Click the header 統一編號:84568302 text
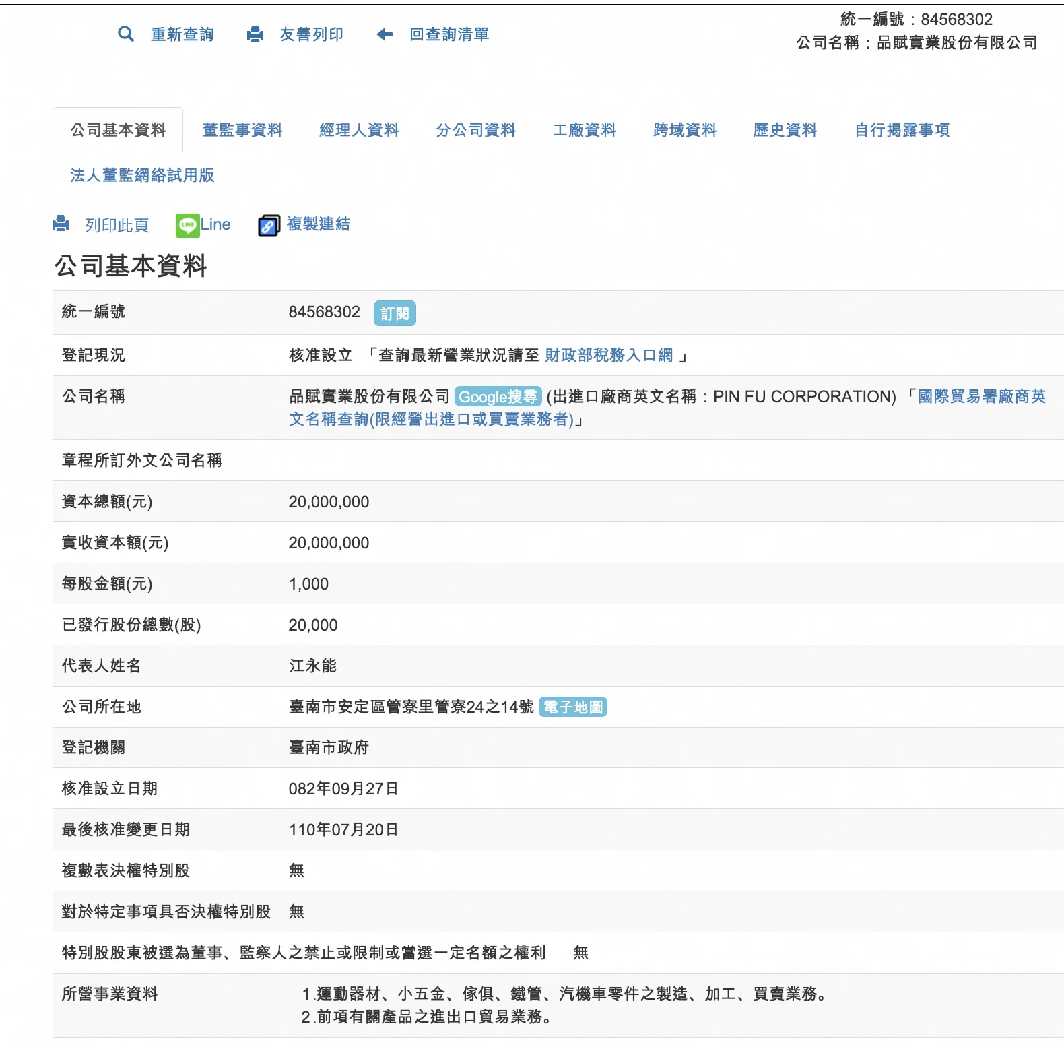This screenshot has width=1064, height=1047. tap(917, 19)
